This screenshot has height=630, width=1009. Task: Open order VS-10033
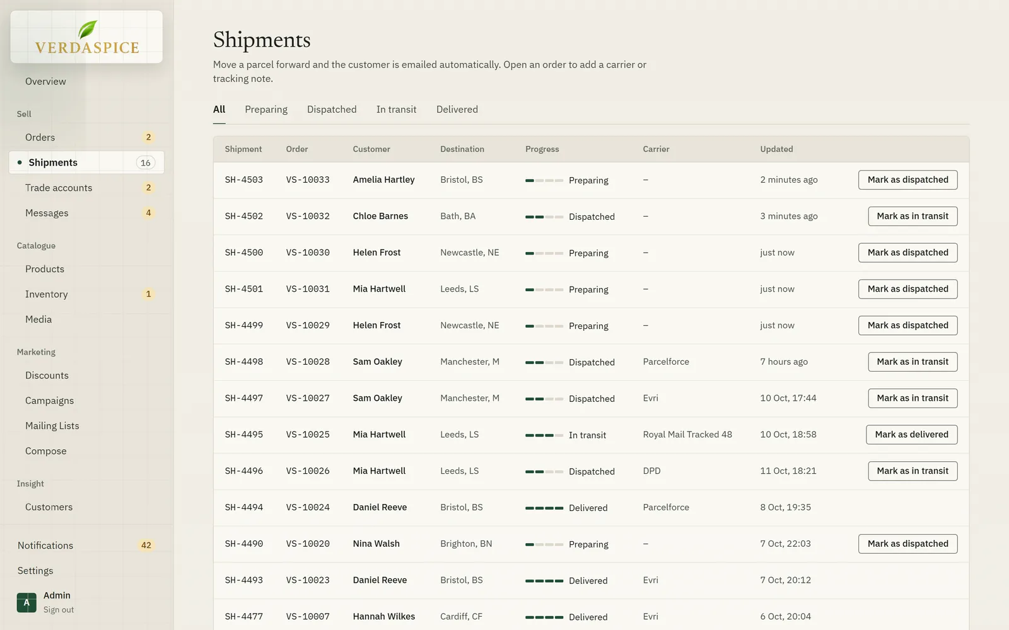pyautogui.click(x=308, y=180)
